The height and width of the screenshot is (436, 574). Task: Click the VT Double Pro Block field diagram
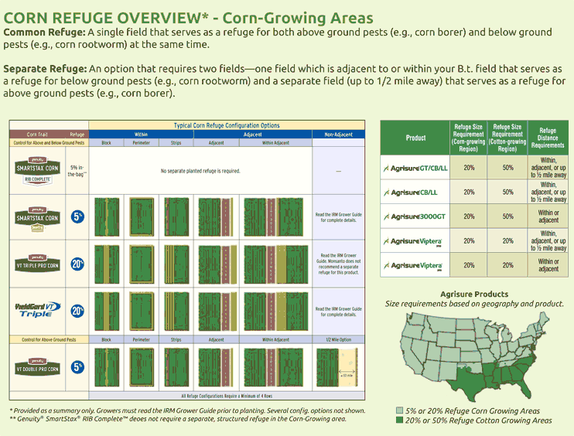pos(107,368)
